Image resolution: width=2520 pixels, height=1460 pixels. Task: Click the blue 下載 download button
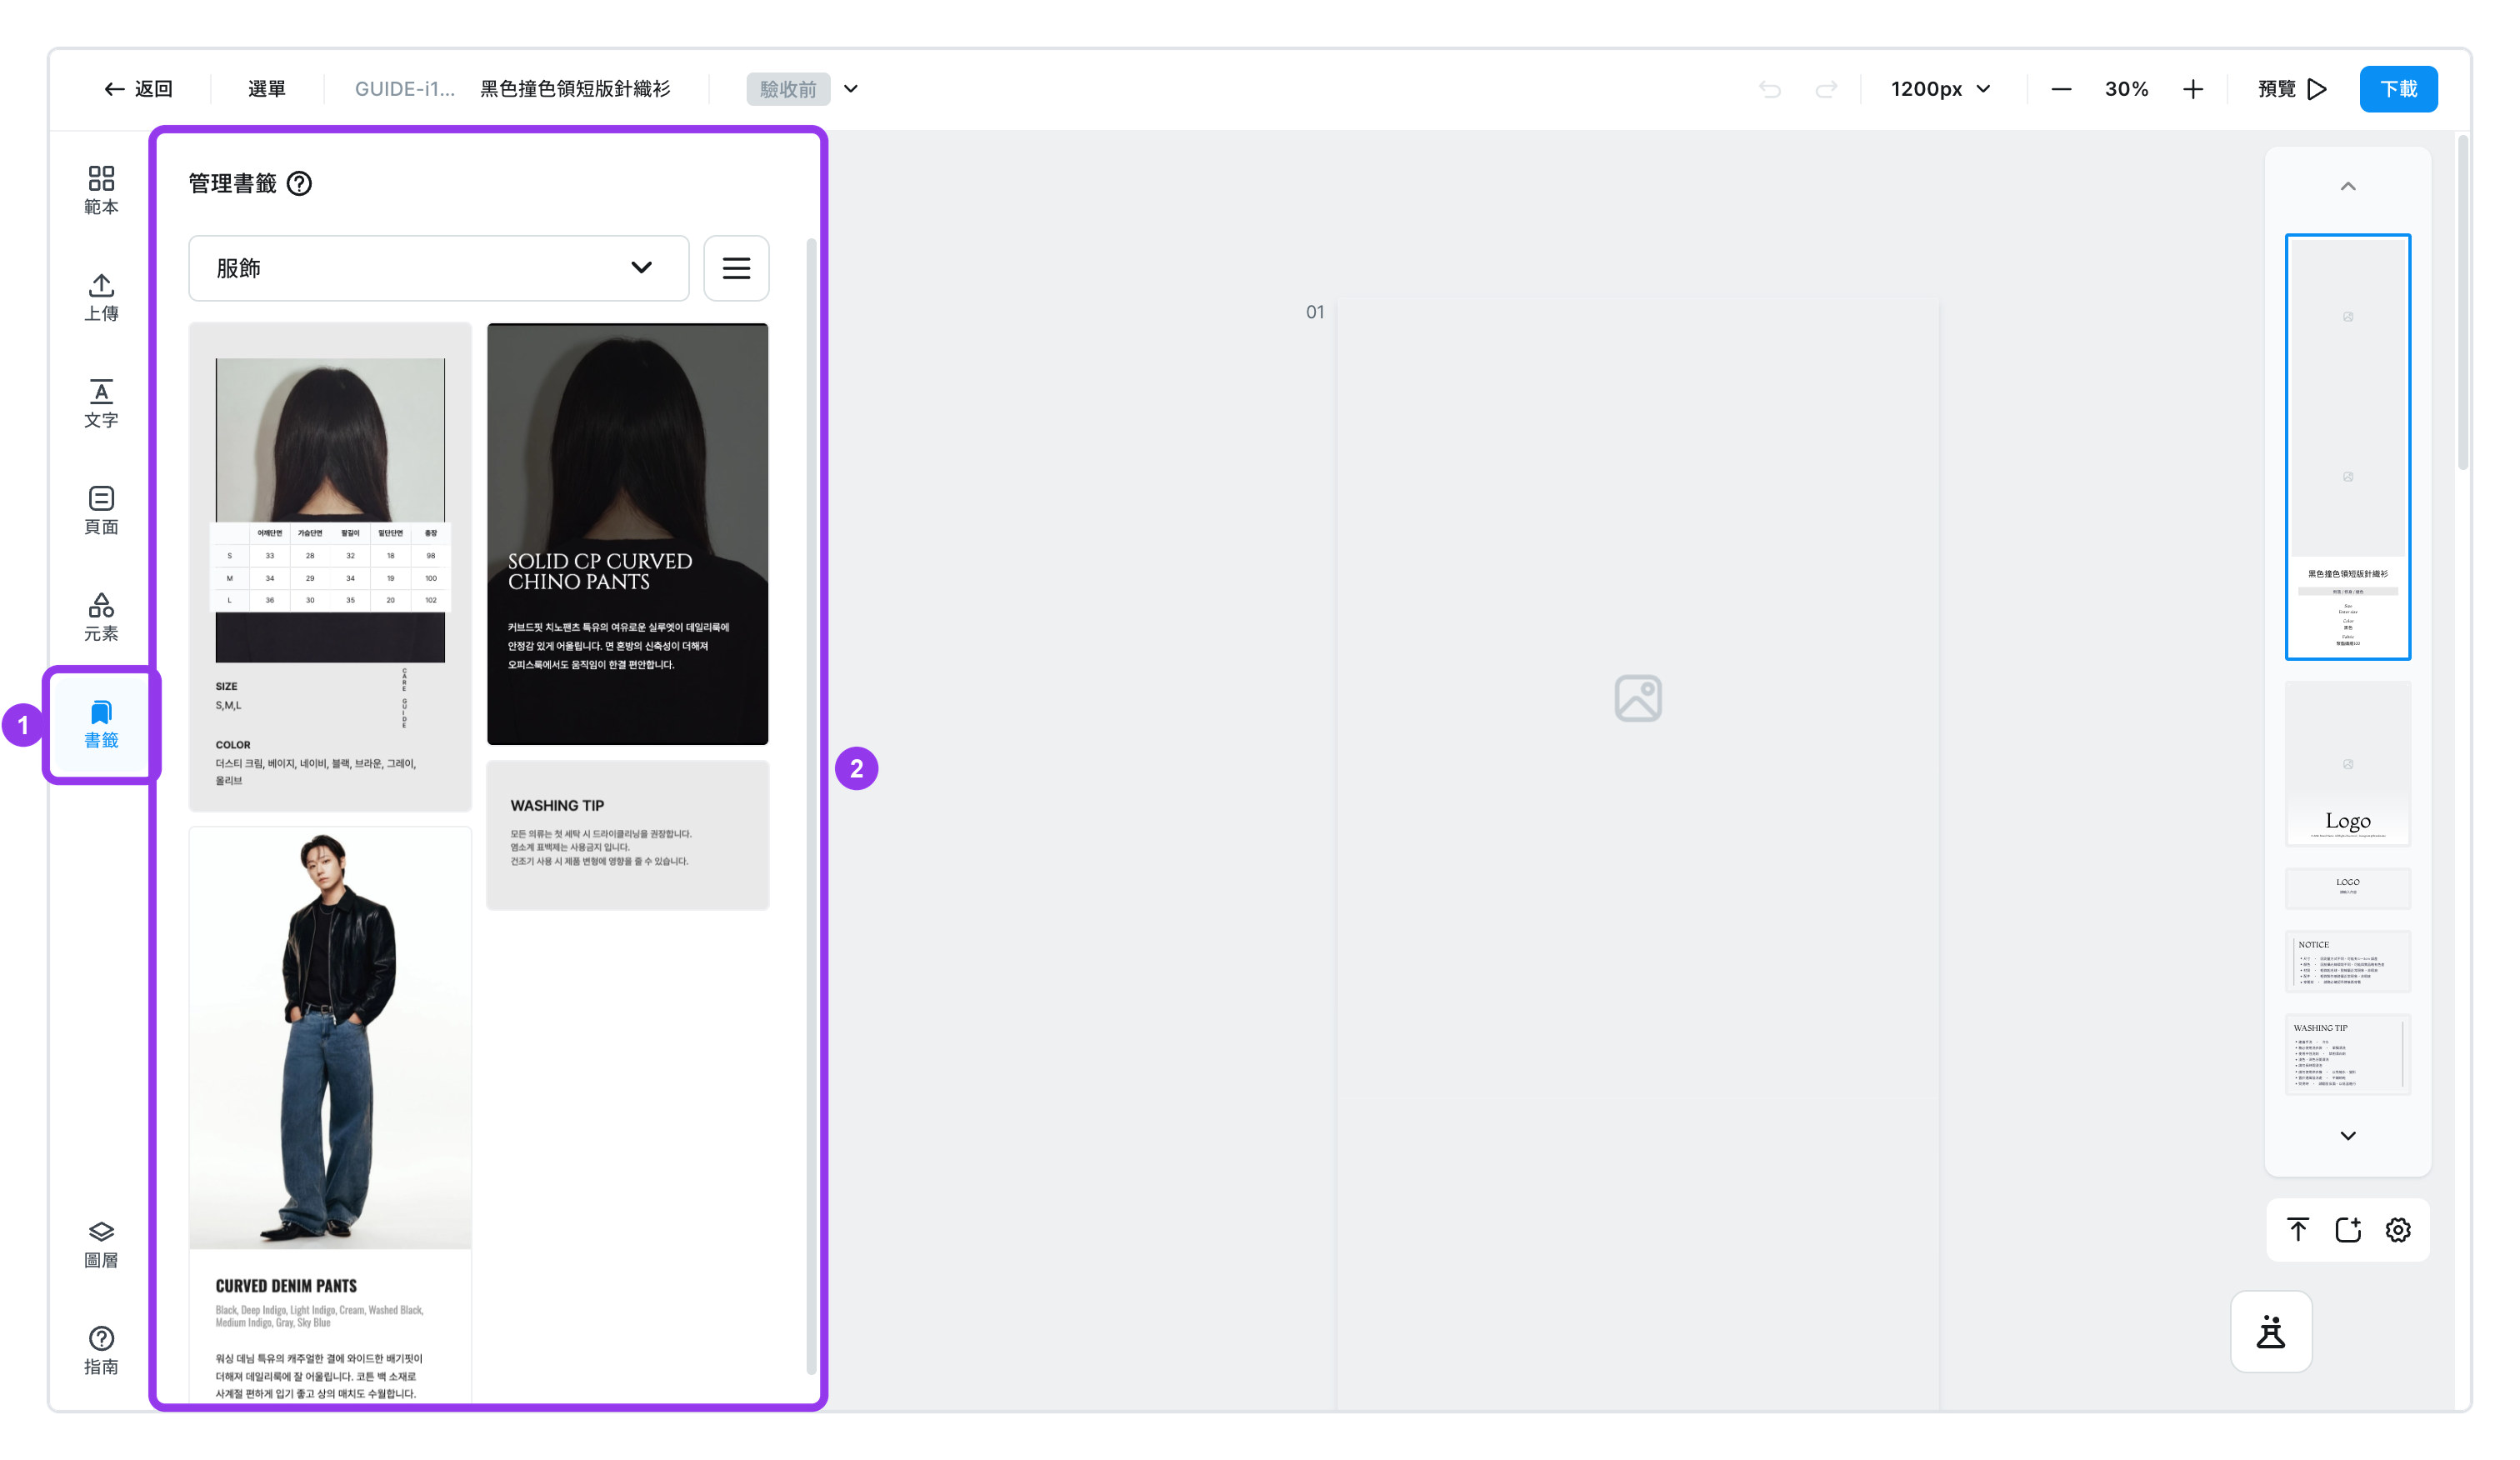[2398, 89]
